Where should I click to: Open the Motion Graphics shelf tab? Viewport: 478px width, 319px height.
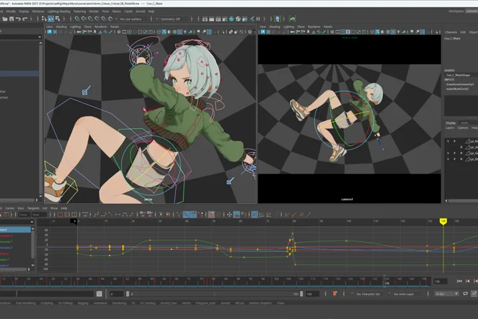260,303
